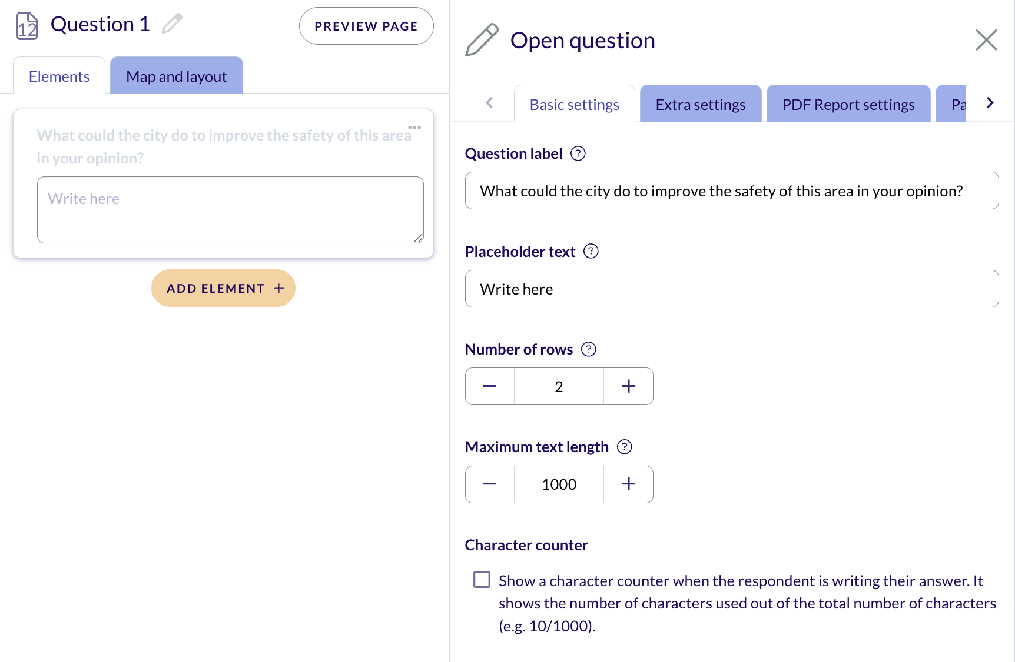Open the PDF Report settings tab
This screenshot has height=662, width=1015.
(848, 103)
